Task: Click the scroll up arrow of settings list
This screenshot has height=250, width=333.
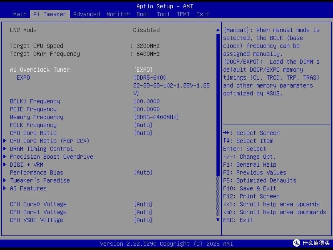Action: coord(218,30)
